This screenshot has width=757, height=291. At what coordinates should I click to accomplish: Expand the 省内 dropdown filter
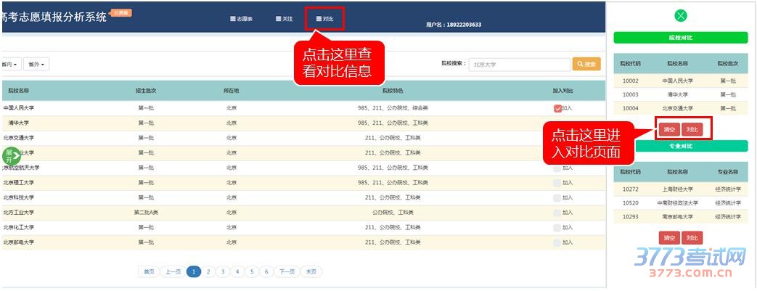pos(10,65)
